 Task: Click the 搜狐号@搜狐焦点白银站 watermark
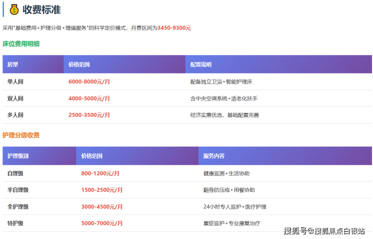pyautogui.click(x=324, y=231)
